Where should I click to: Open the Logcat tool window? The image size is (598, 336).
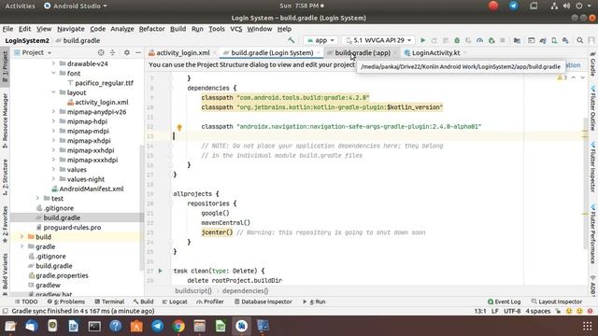(175, 301)
